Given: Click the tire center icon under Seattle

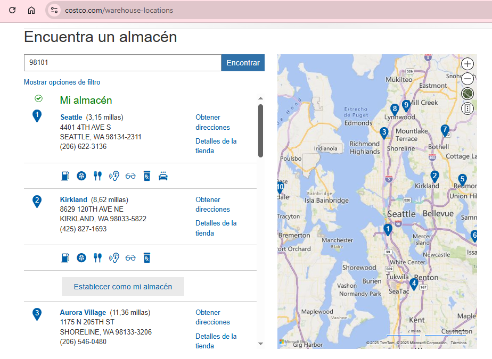Looking at the screenshot, I should pyautogui.click(x=81, y=176).
